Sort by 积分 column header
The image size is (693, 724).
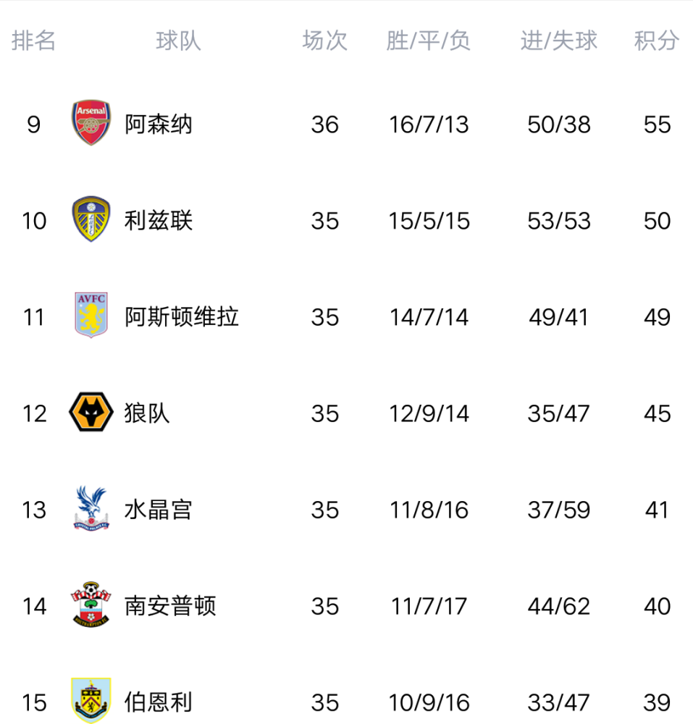(657, 41)
